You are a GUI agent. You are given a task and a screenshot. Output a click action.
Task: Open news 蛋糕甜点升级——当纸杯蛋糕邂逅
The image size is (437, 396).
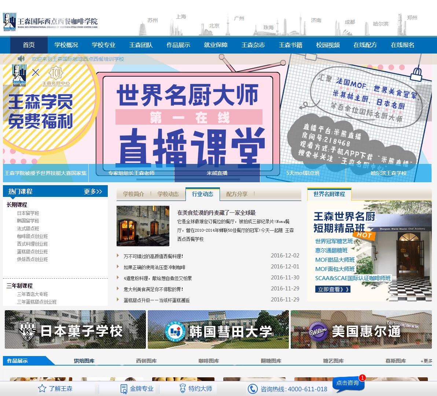[157, 300]
